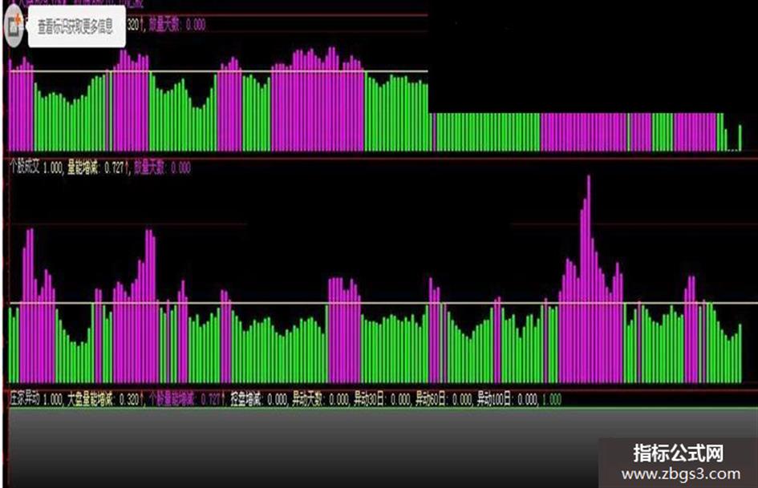This screenshot has height=488, width=758.
Task: Select the '个股成交 1.000' indicator label
Action: point(36,168)
